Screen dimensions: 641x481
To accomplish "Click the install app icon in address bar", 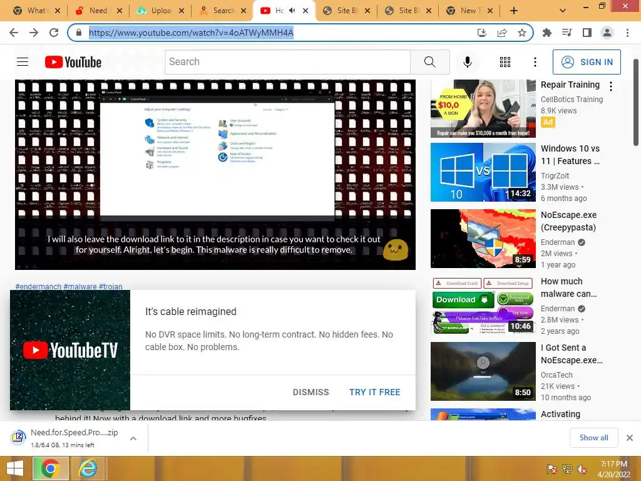I will click(482, 33).
